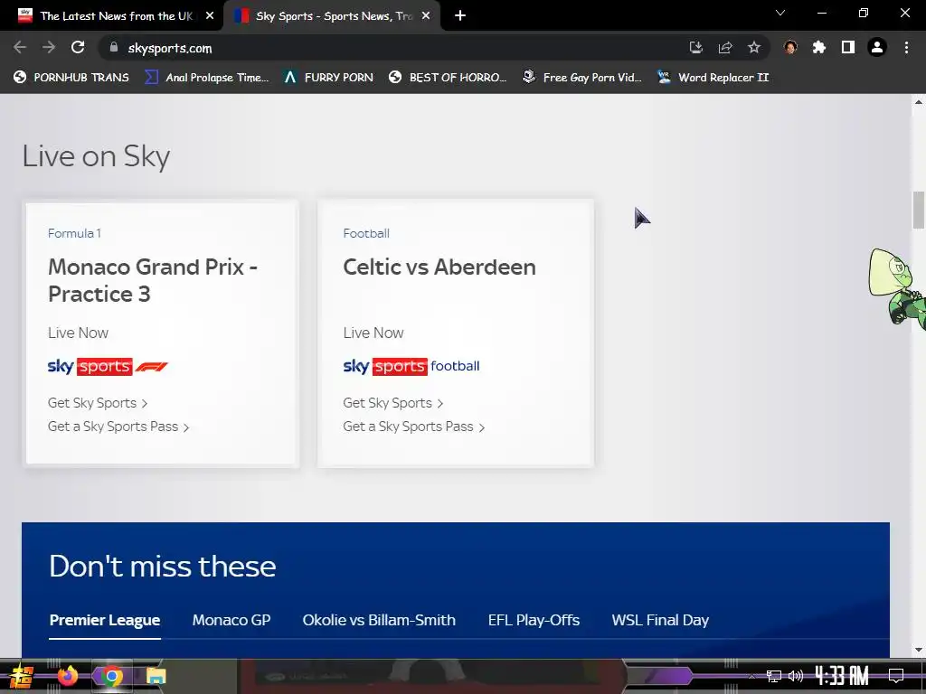Click the 4:33 AM taskbar clock
Image resolution: width=926 pixels, height=694 pixels.
[842, 676]
